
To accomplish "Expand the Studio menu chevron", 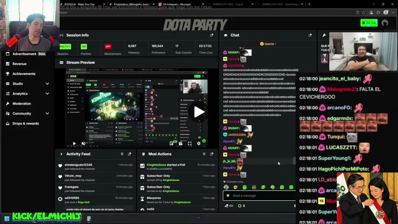I will pyautogui.click(x=47, y=84).
